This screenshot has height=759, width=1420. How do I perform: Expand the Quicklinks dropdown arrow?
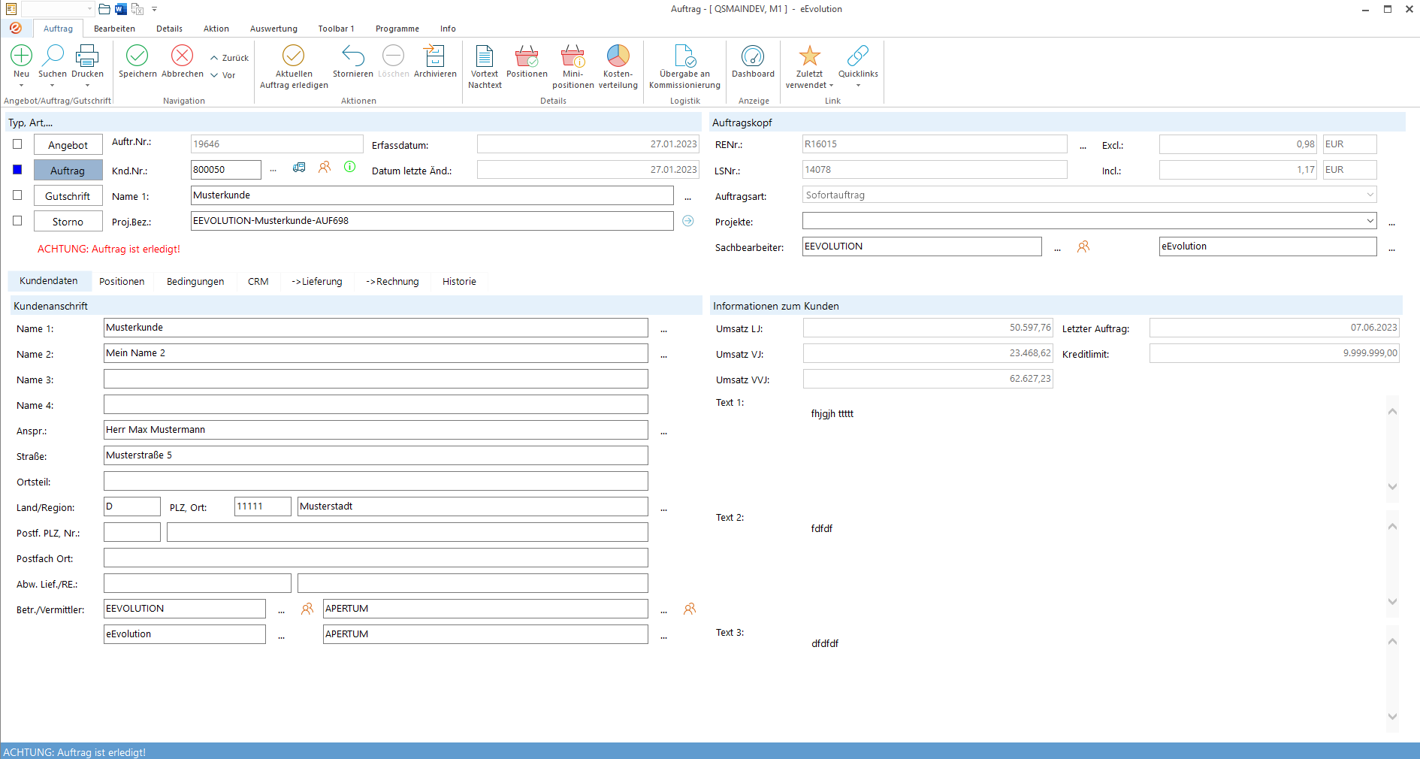(x=858, y=86)
